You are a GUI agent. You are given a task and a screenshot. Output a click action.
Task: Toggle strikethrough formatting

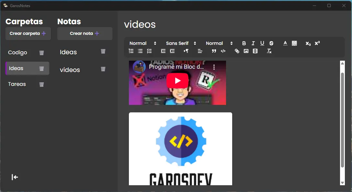tap(271, 43)
